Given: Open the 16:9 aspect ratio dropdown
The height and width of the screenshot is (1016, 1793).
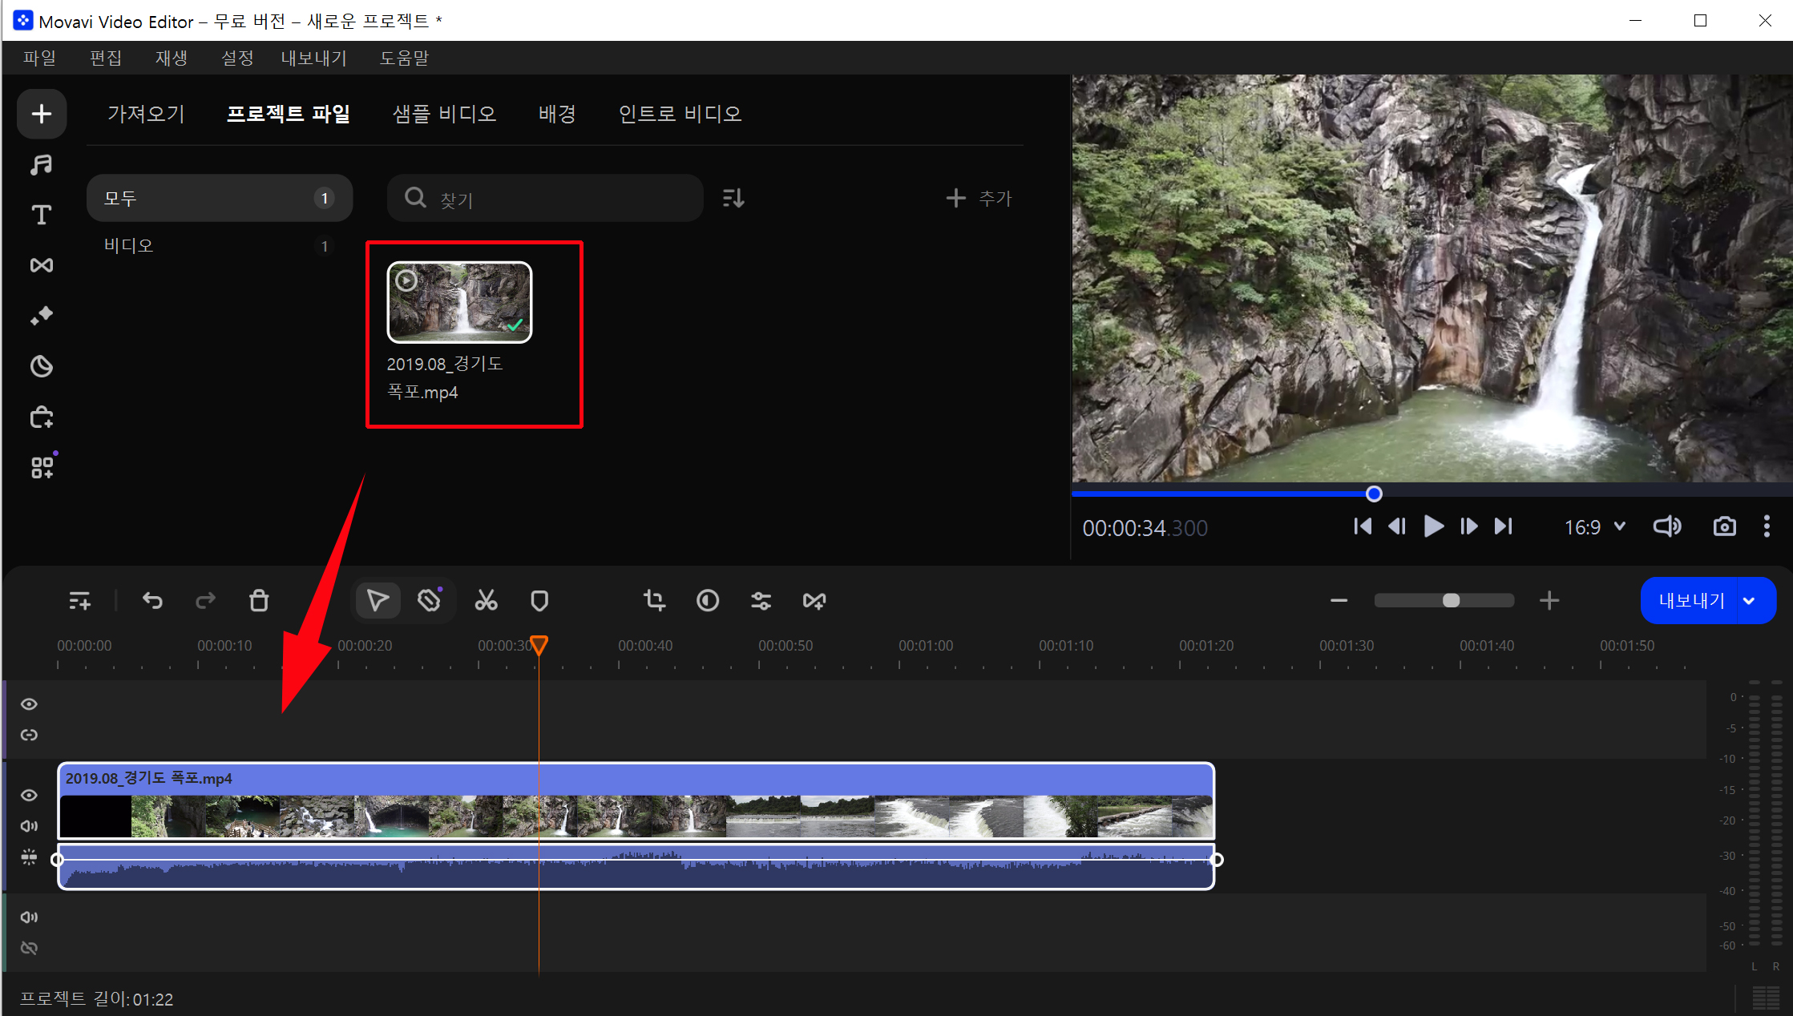Looking at the screenshot, I should click(1595, 526).
